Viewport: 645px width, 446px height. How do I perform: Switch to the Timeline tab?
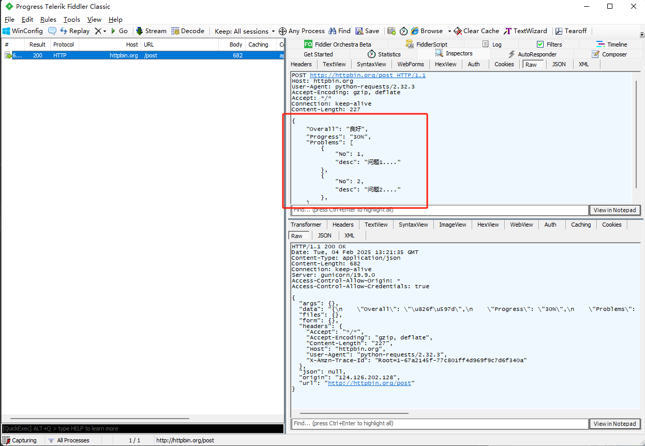point(611,44)
